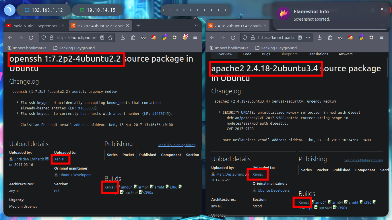
Task: Click Import bookmarks in openssh window
Action: (28, 48)
